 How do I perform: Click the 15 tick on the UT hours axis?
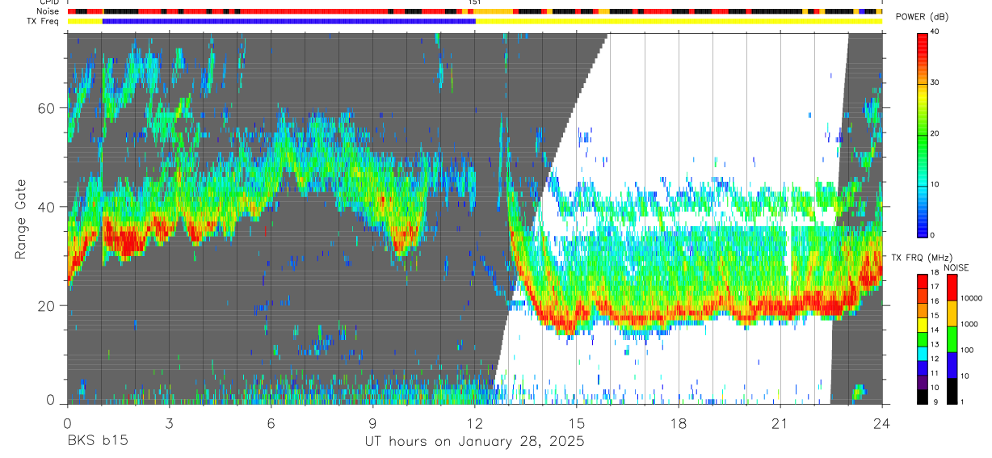(x=576, y=422)
